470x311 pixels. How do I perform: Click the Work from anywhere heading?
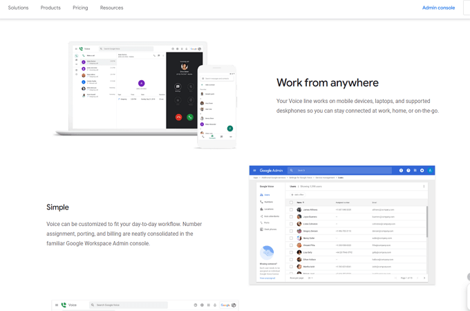(328, 83)
